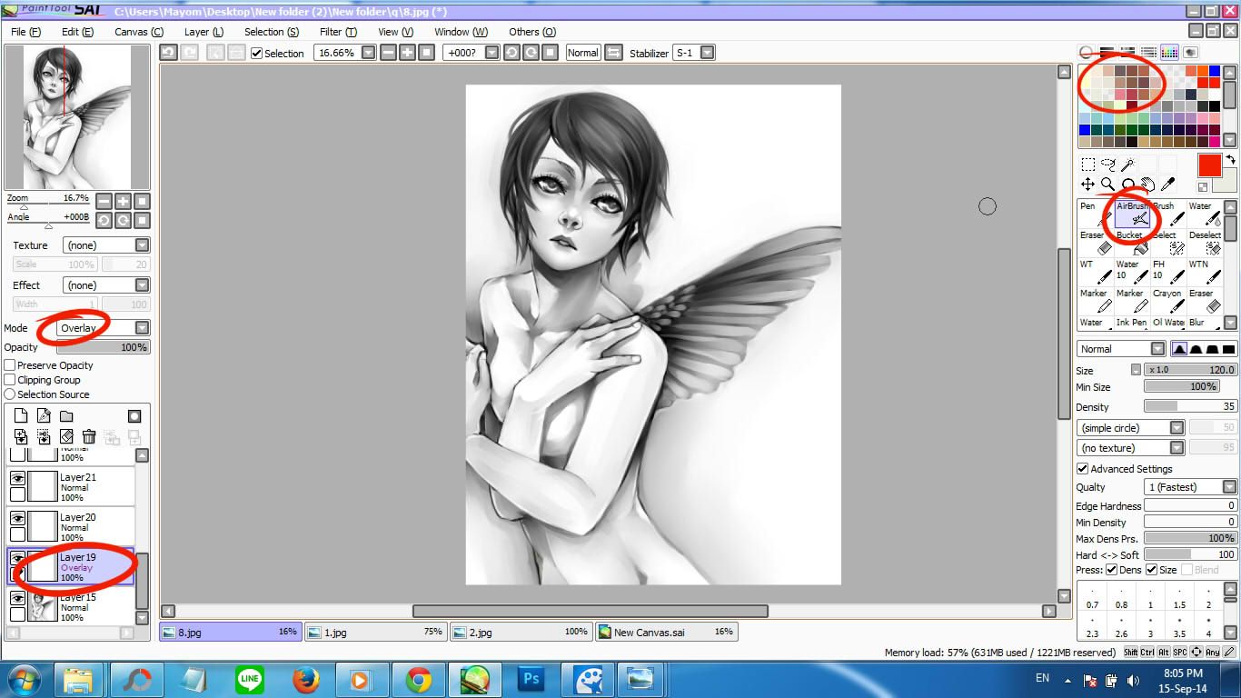
Task: Open the File menu
Action: [x=25, y=32]
